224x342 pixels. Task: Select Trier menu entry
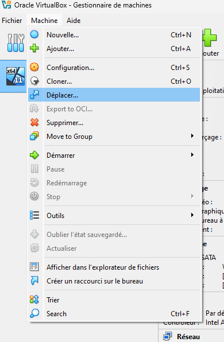(x=114, y=300)
